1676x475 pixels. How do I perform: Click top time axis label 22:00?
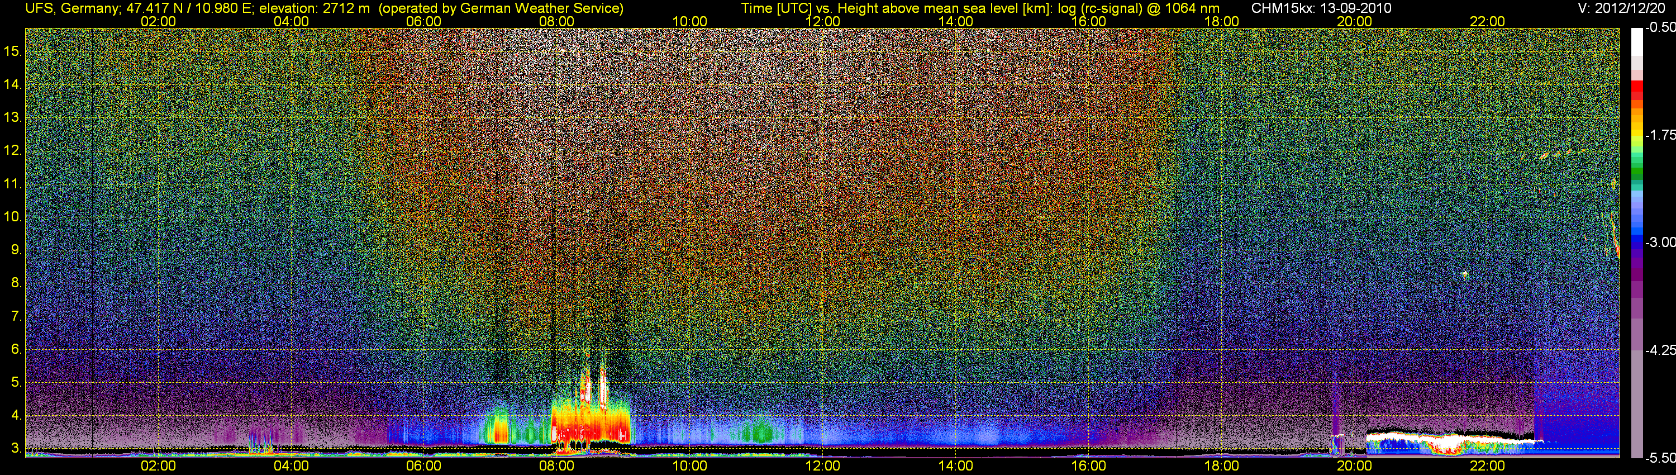click(x=1487, y=21)
